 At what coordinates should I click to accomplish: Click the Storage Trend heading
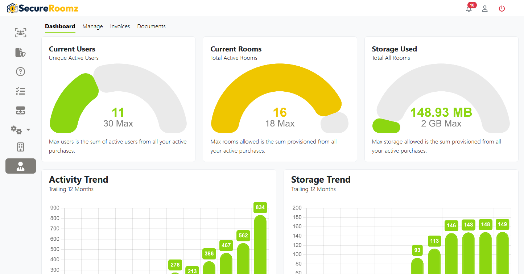tap(321, 179)
